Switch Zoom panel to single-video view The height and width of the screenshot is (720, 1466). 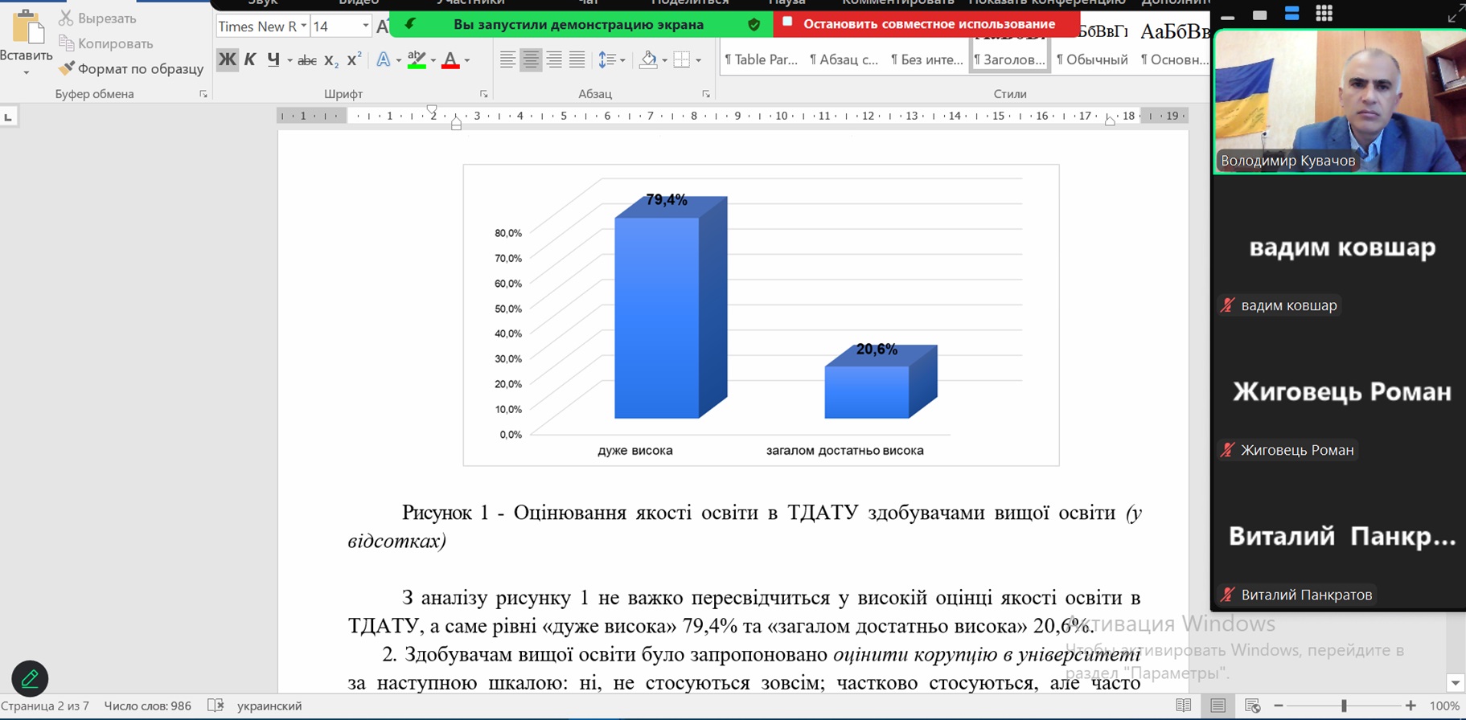1259,14
